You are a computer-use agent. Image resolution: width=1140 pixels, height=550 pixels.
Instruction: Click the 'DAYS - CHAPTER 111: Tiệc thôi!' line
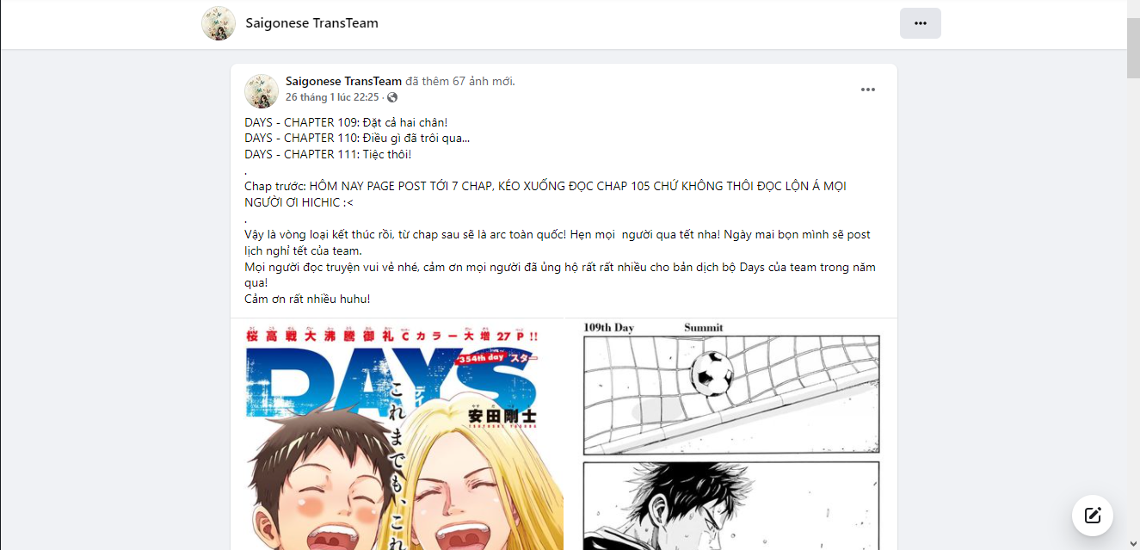tap(328, 154)
